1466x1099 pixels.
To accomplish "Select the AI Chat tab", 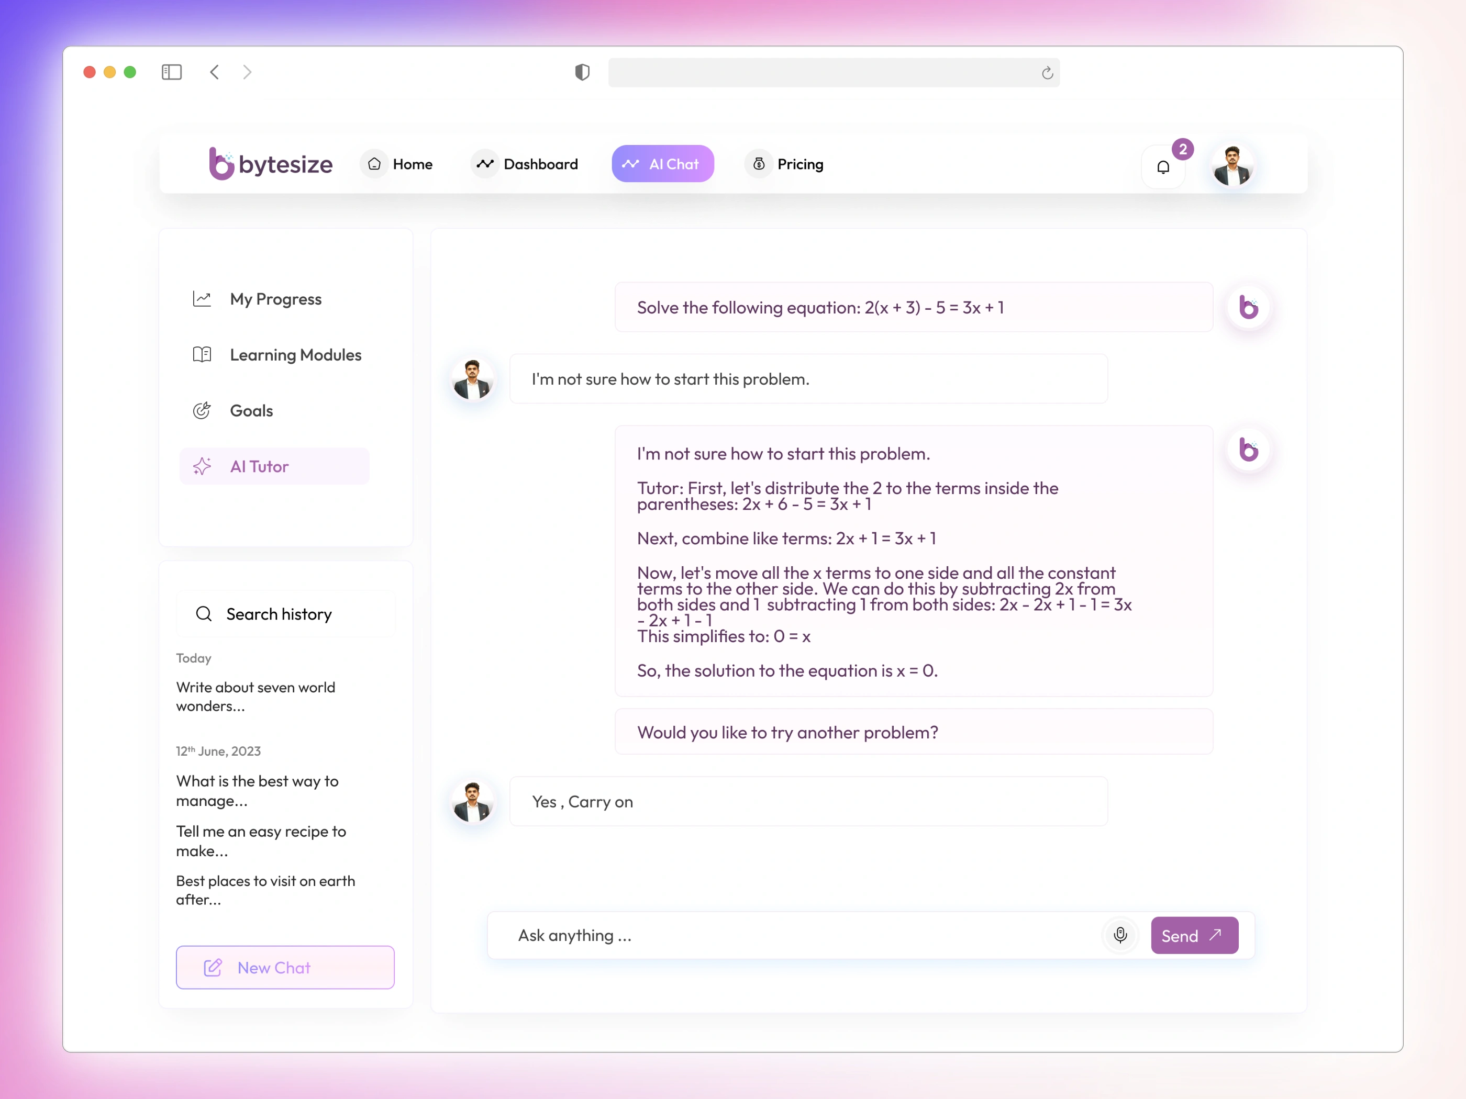I will click(662, 164).
